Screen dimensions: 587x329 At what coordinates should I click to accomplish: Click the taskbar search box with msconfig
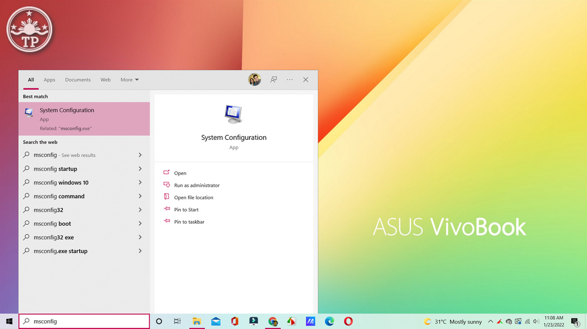coord(84,321)
